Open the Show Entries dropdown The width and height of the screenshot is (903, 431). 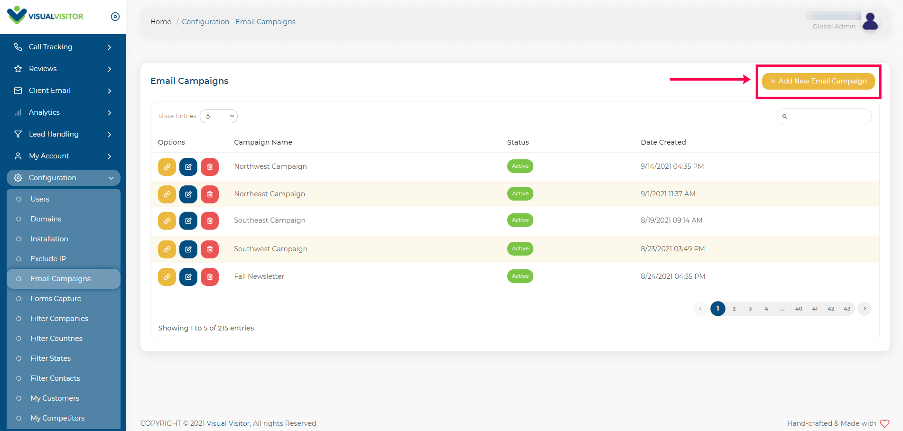(x=219, y=116)
